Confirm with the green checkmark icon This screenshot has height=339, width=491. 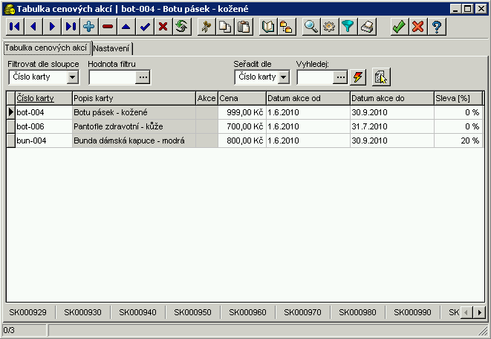(399, 27)
